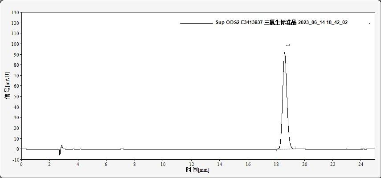Click the 12 tick label on time axis

pos(191,164)
